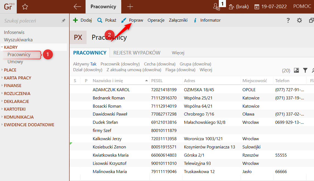Open Dział (dowolny) filter
This screenshot has width=314, height=181.
88,70
